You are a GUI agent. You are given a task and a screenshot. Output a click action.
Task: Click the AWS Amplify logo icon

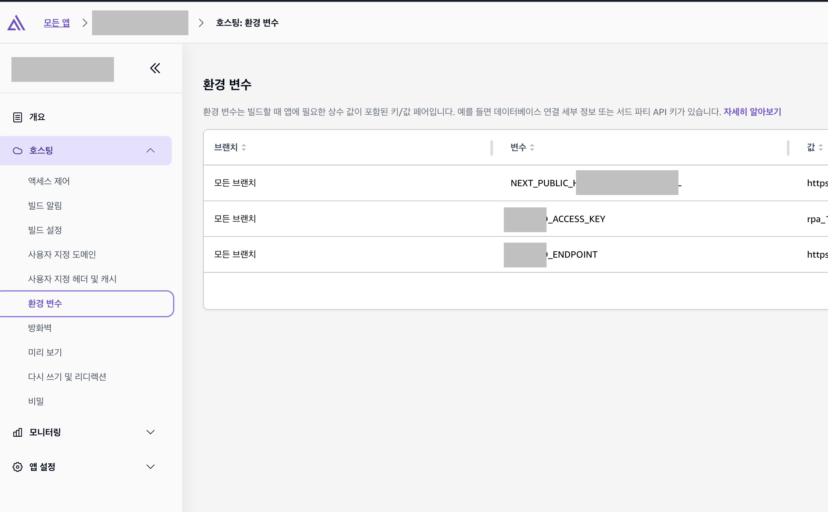click(x=16, y=23)
